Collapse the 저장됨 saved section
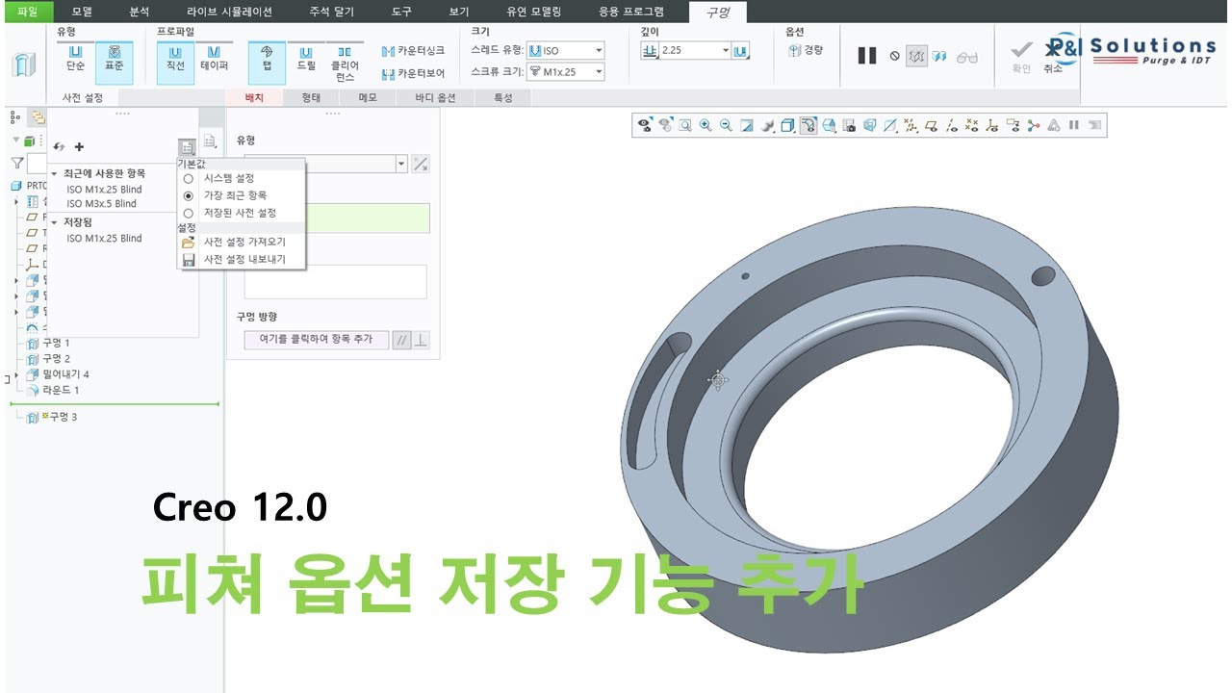Viewport: 1232px width, 693px height. click(54, 221)
